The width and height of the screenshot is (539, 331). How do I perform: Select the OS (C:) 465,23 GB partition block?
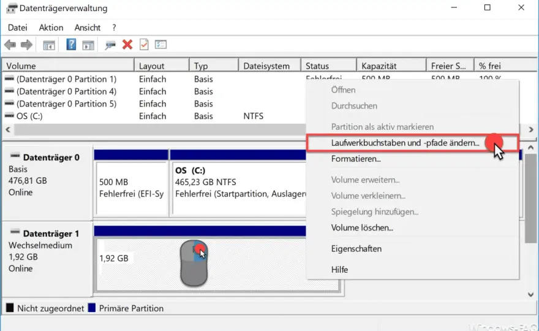coord(239,188)
